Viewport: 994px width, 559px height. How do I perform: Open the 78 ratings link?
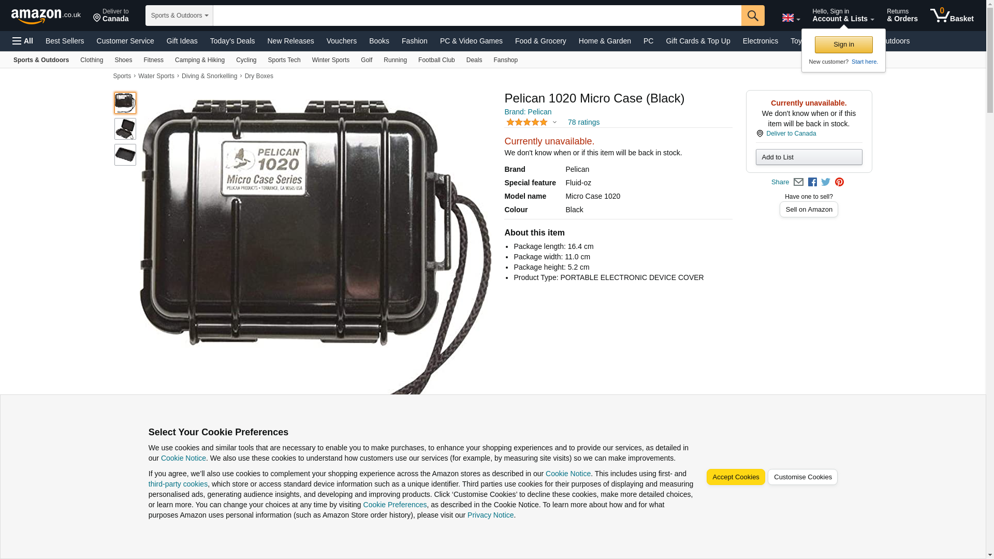pos(583,122)
